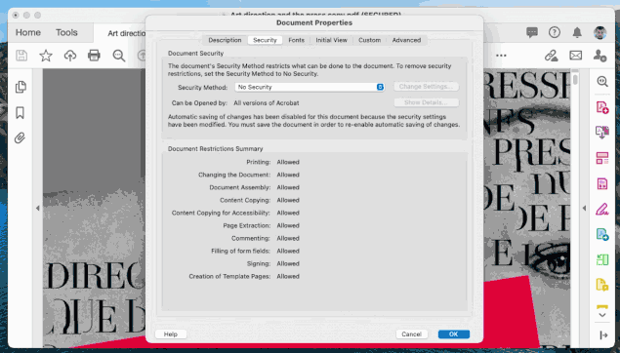Screen dimensions: 620x353
Task: Open the green compare files tool icon
Action: (602, 259)
